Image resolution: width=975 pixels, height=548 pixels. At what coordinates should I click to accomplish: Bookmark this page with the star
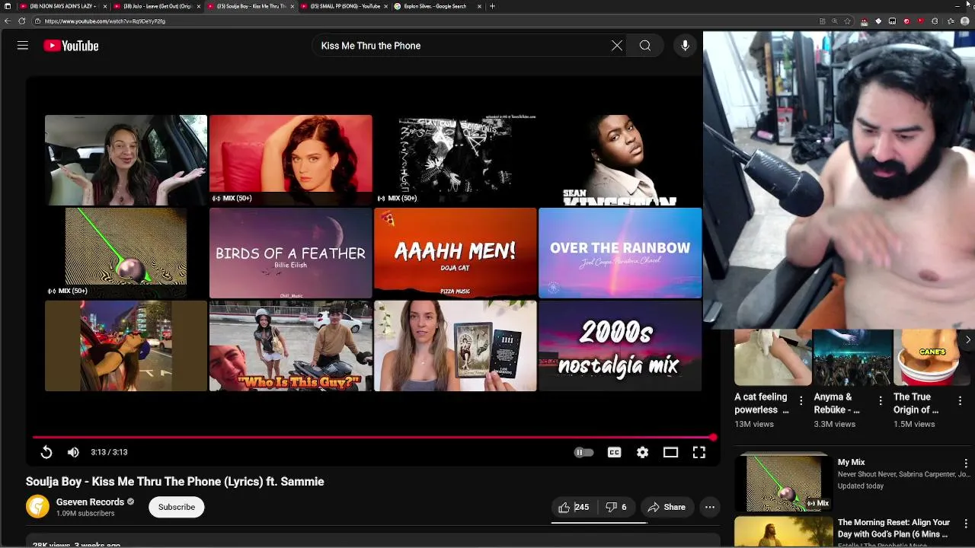[x=848, y=21]
